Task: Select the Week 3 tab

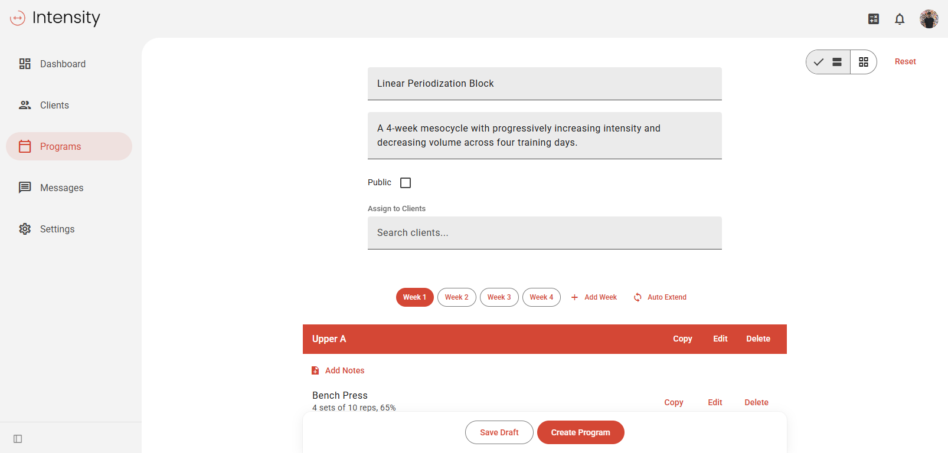Action: coord(499,297)
